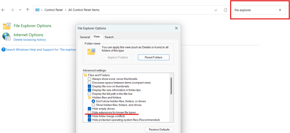Switch to the Search tab
Viewport: 290px width, 133px height.
pos(109,37)
